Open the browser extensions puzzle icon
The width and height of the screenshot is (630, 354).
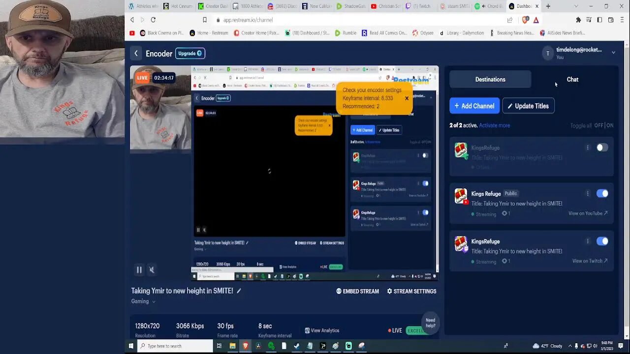pos(578,20)
